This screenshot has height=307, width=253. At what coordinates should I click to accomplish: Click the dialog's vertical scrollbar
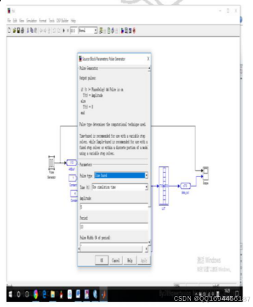pyautogui.click(x=149, y=155)
